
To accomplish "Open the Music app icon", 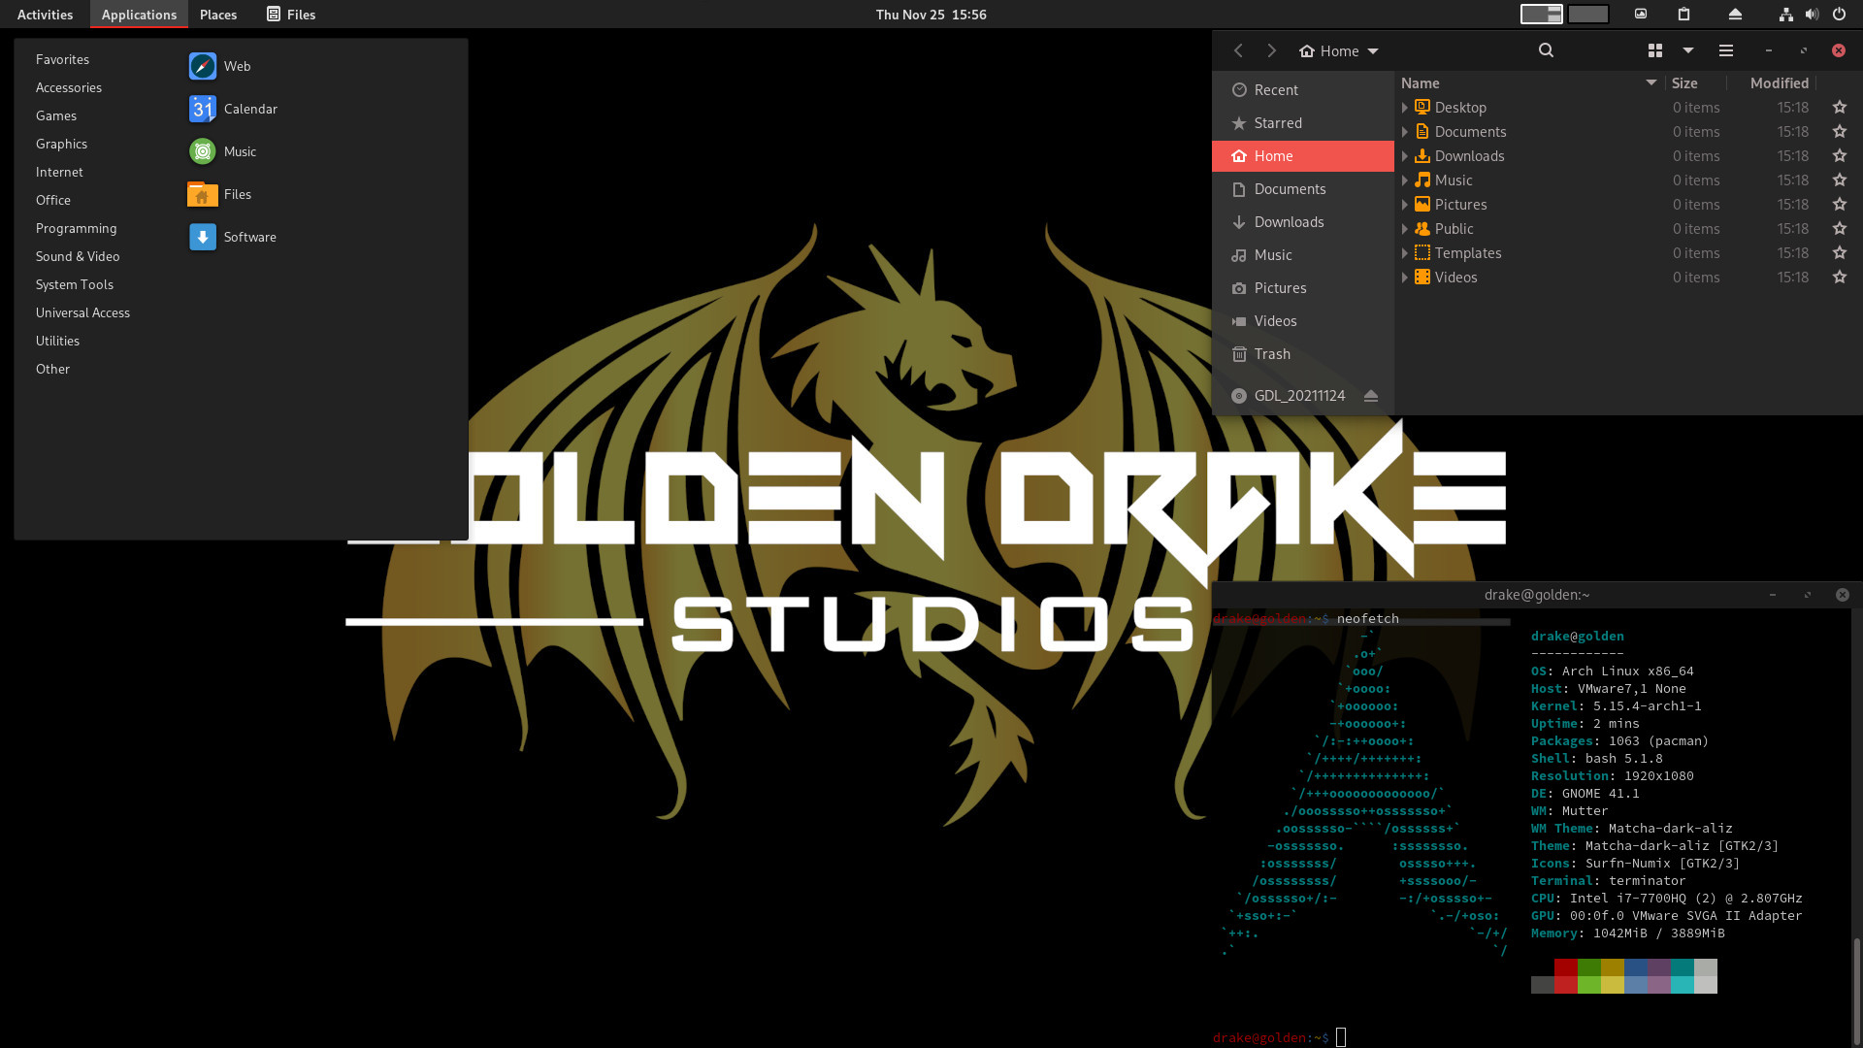I will [x=203, y=151].
